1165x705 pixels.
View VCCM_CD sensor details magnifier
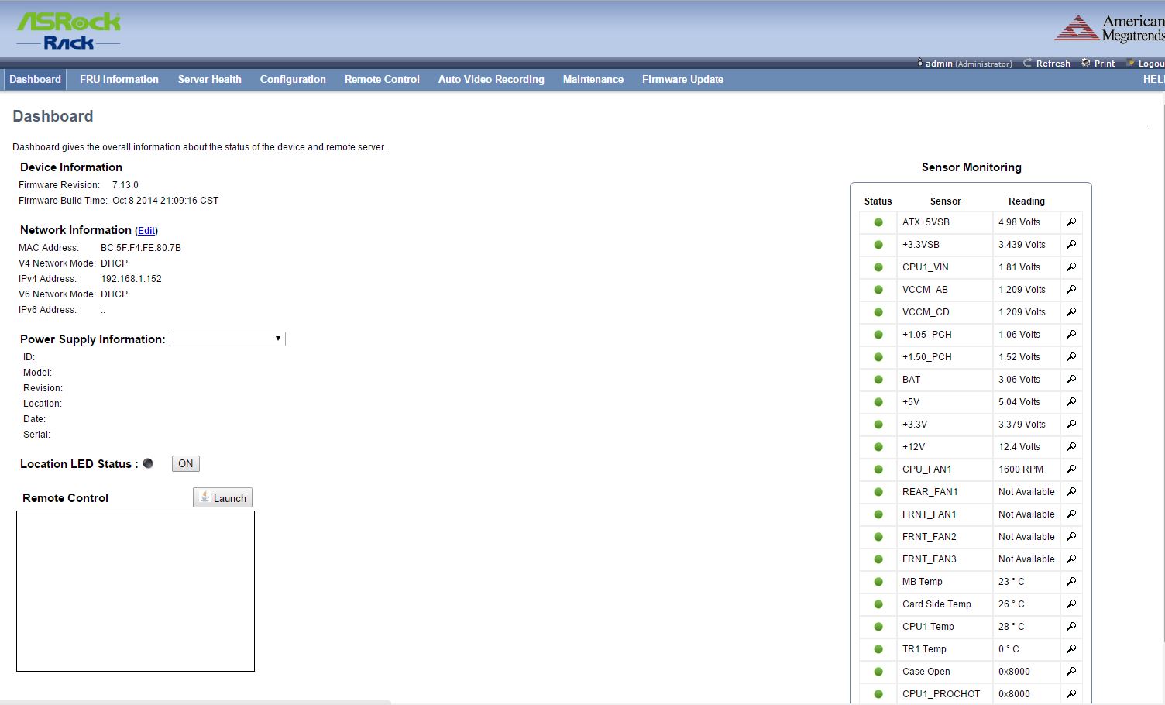click(1071, 312)
